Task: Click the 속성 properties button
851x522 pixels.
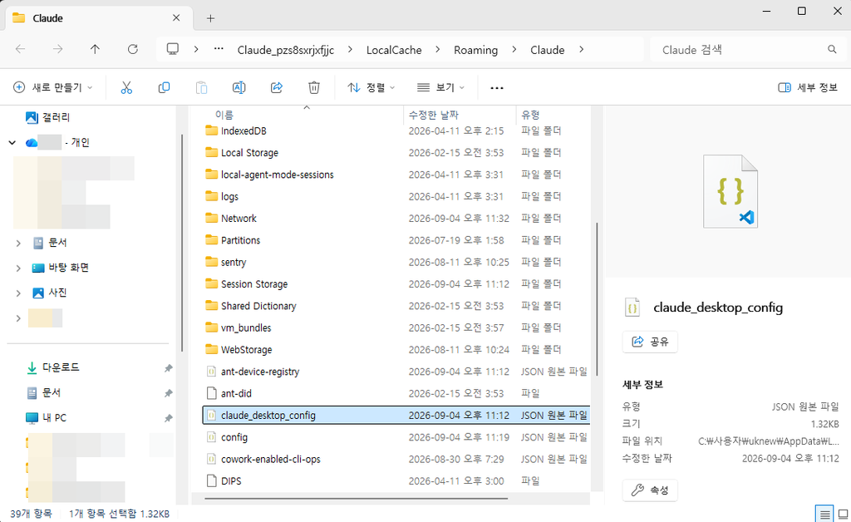Action: 650,490
